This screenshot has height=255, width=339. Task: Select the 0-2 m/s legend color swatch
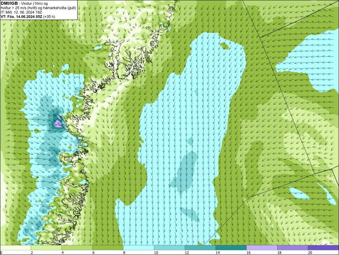pos(16,248)
